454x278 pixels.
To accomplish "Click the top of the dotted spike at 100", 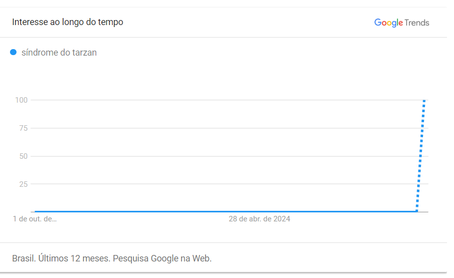I will (424, 101).
